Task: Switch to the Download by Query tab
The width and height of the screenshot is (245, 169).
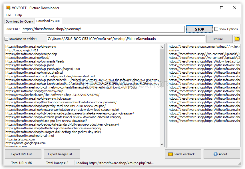Action: pos(19,21)
